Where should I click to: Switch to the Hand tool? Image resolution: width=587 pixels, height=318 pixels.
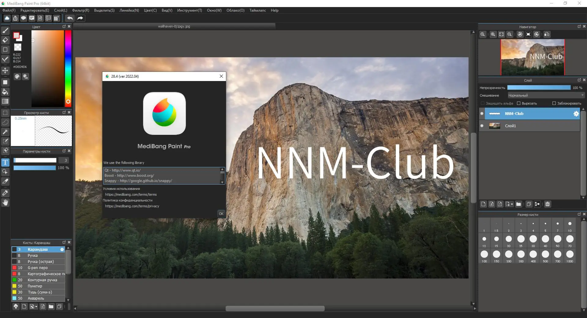point(5,202)
